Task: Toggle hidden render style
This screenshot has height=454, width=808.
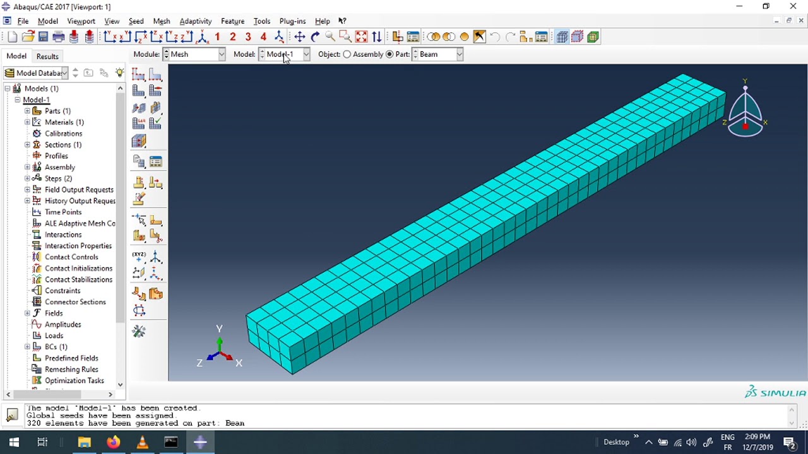Action: pyautogui.click(x=577, y=37)
